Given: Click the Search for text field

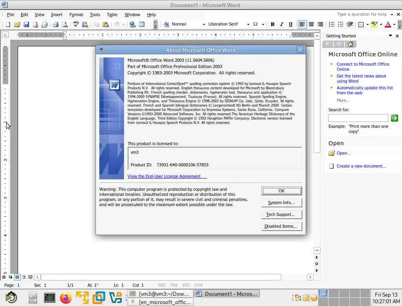Looking at the screenshot, I should (358, 118).
